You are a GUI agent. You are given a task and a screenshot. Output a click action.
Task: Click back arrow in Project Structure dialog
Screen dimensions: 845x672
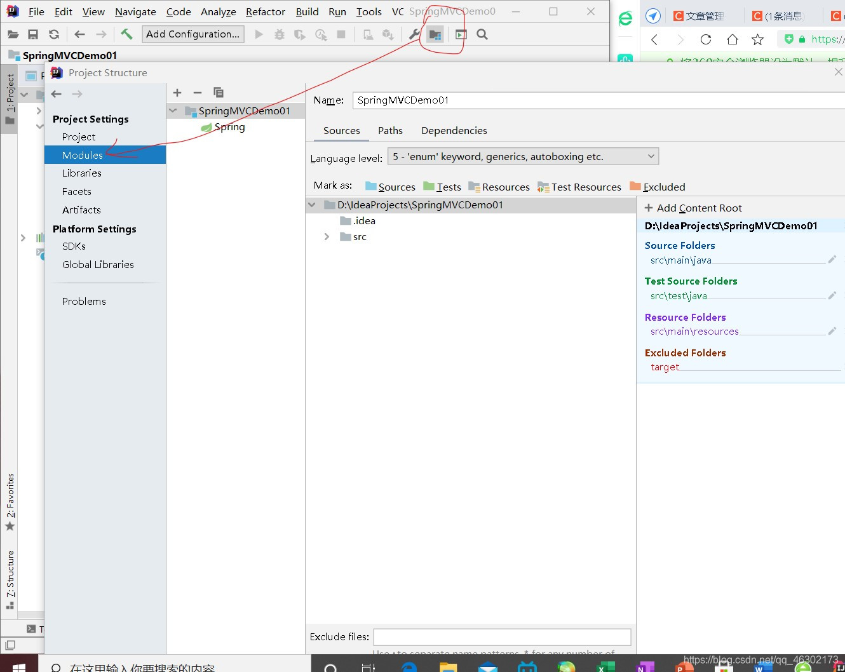tap(57, 94)
